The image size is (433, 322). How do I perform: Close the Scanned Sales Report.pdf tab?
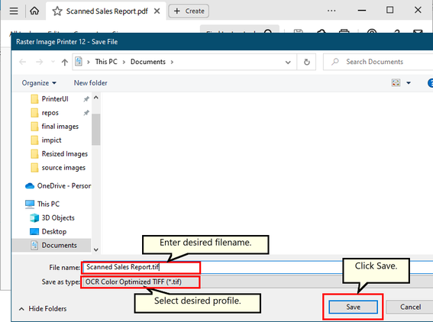(x=157, y=11)
